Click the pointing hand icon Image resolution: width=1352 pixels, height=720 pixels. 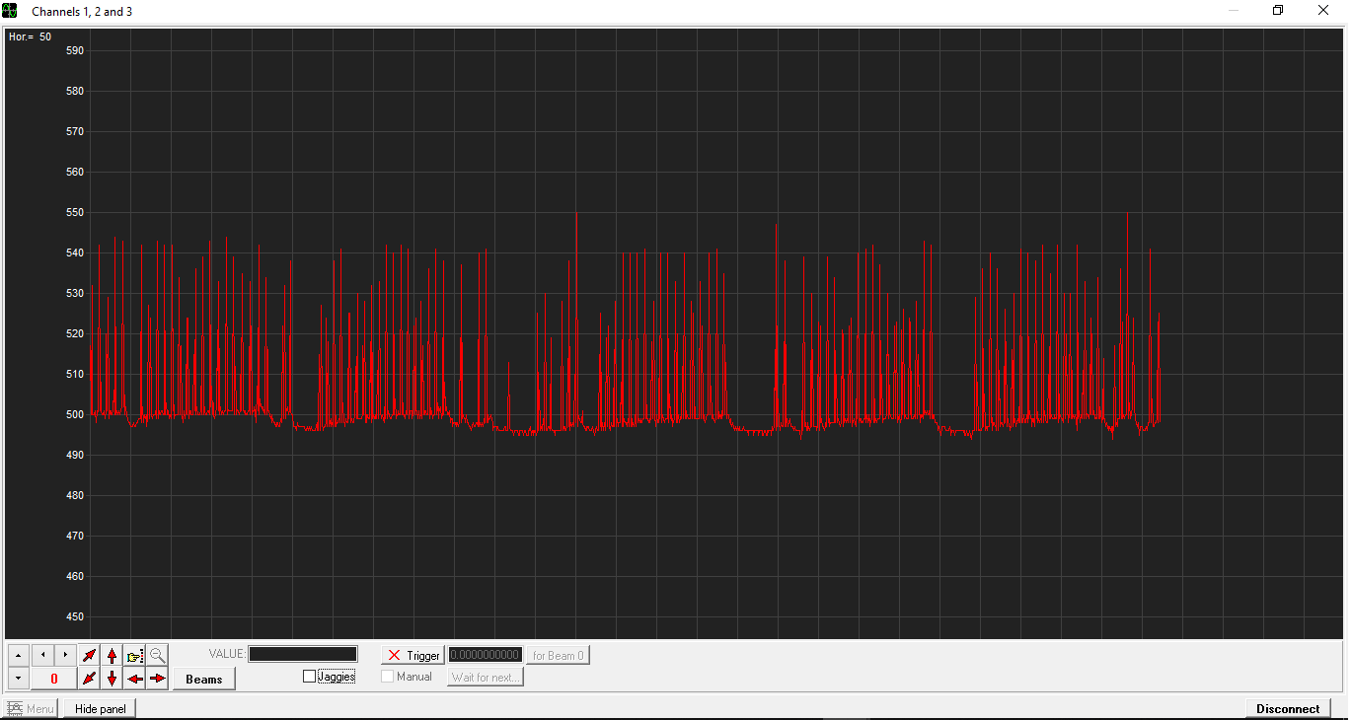[135, 655]
